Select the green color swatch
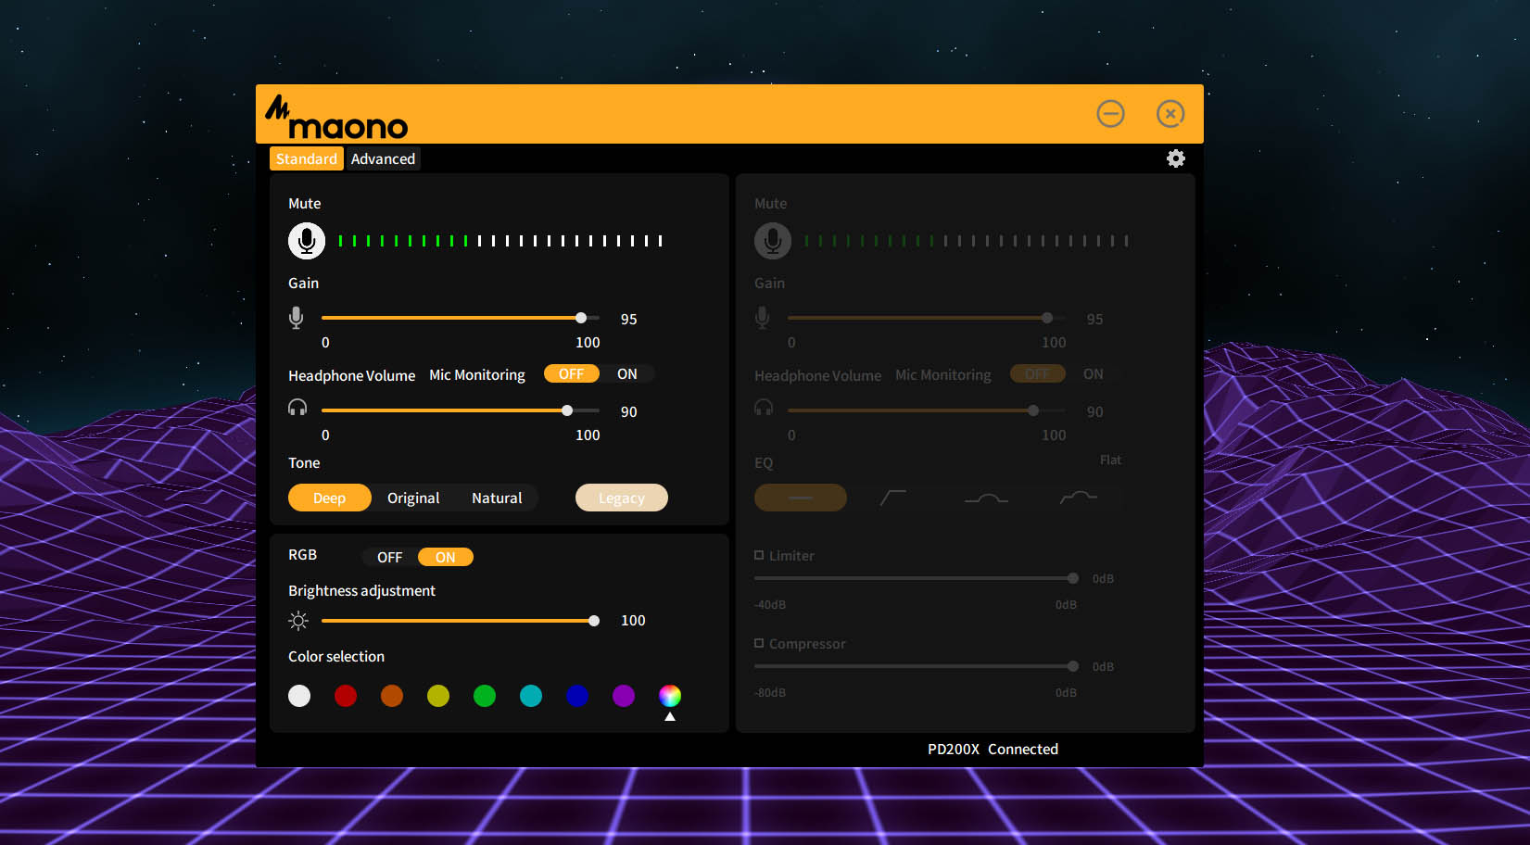This screenshot has width=1530, height=845. click(484, 696)
